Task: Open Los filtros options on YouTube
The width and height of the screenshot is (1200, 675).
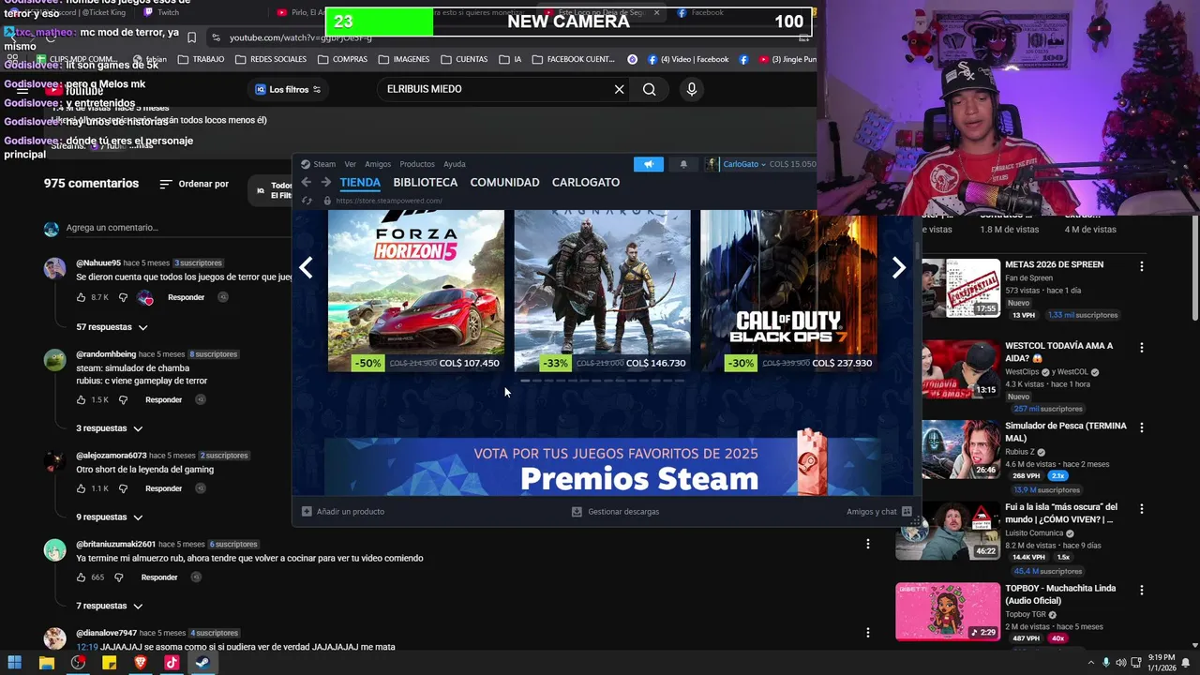Action: 289,89
